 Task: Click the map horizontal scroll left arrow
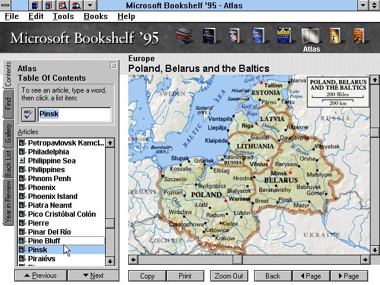pos(133,260)
